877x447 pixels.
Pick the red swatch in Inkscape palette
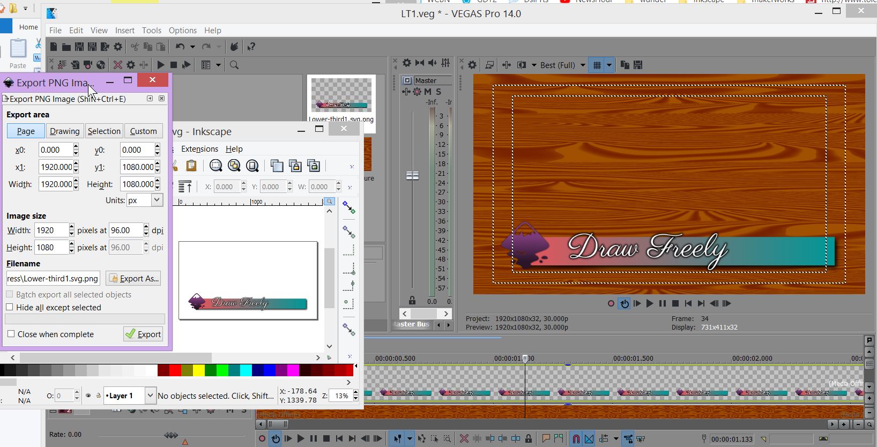click(x=175, y=370)
